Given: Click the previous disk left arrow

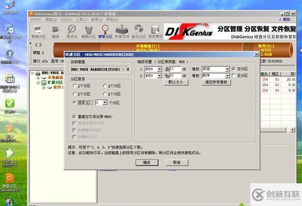Looking at the screenshot, I should (36, 45).
